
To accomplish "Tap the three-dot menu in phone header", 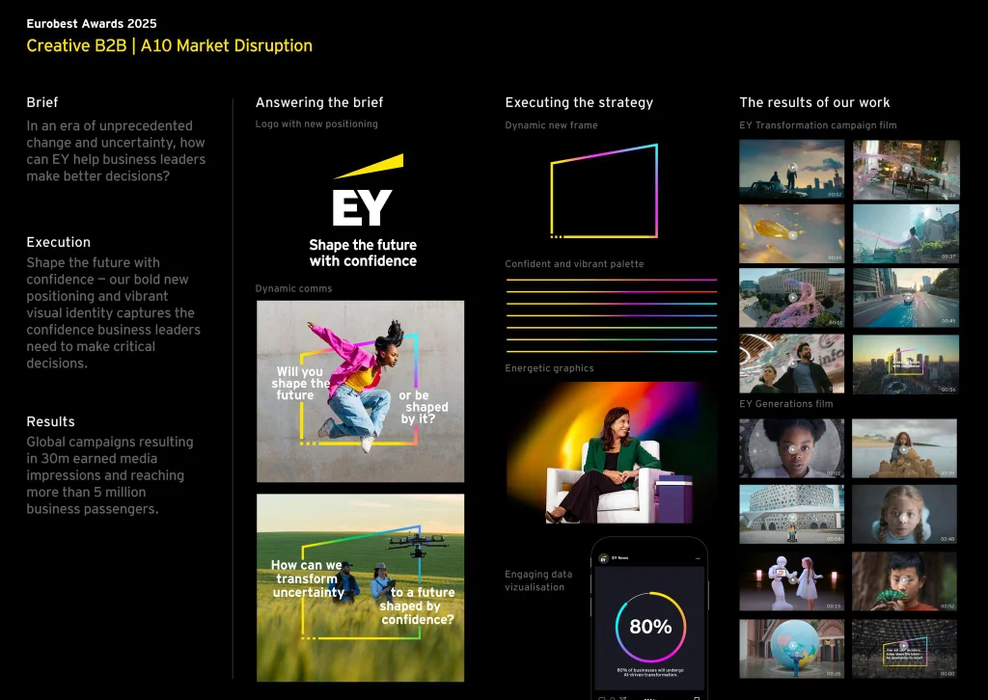I will pyautogui.click(x=696, y=558).
